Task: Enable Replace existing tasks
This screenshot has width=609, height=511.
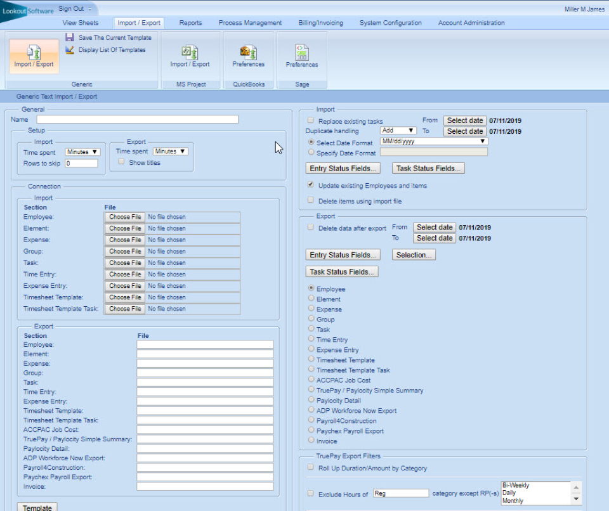Action: click(310, 120)
